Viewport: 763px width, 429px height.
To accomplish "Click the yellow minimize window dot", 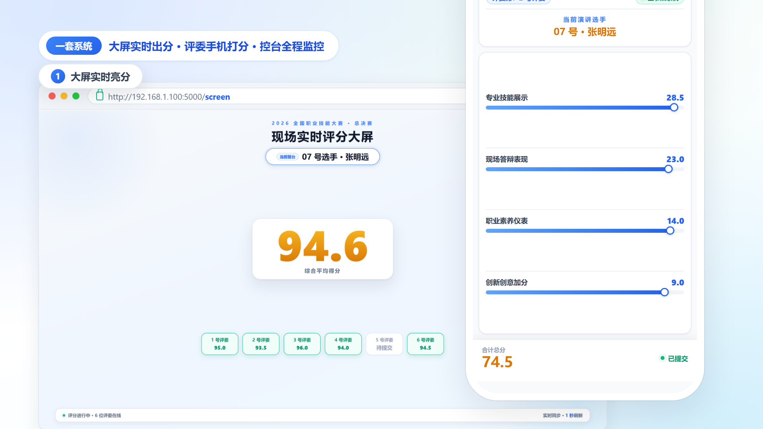I will (64, 96).
